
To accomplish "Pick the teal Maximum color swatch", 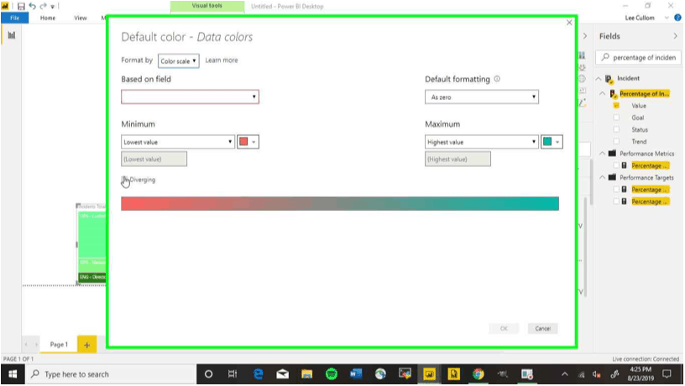I will (x=552, y=142).
